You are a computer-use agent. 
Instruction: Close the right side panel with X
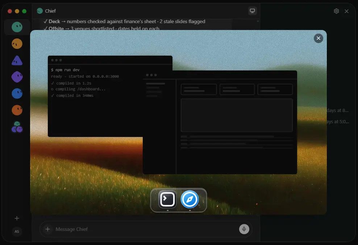point(346,11)
